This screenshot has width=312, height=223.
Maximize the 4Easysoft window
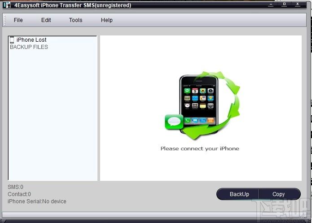pyautogui.click(x=284, y=4)
